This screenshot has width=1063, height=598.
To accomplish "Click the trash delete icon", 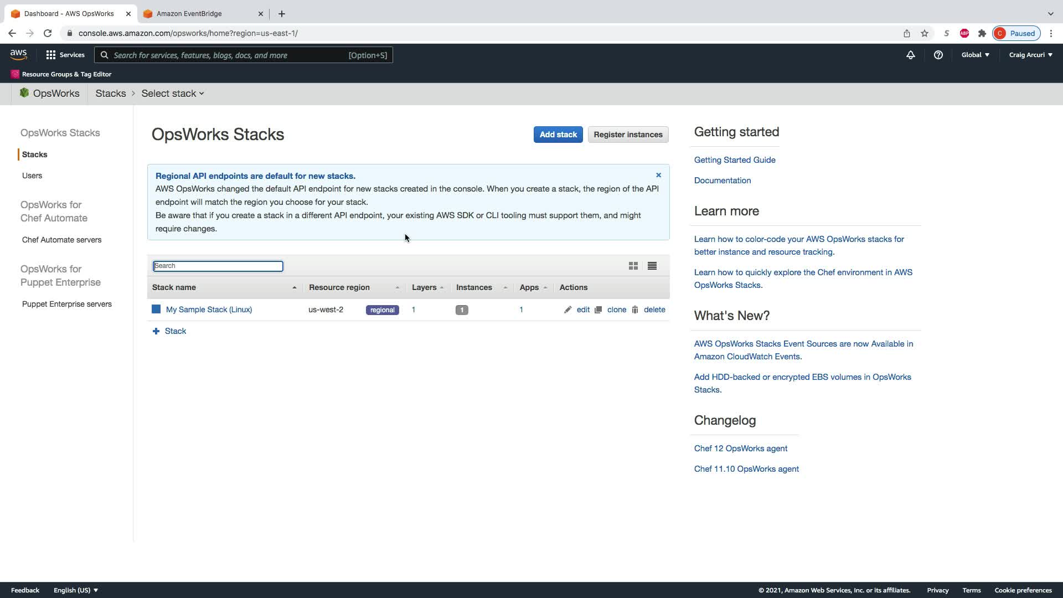I will point(635,310).
